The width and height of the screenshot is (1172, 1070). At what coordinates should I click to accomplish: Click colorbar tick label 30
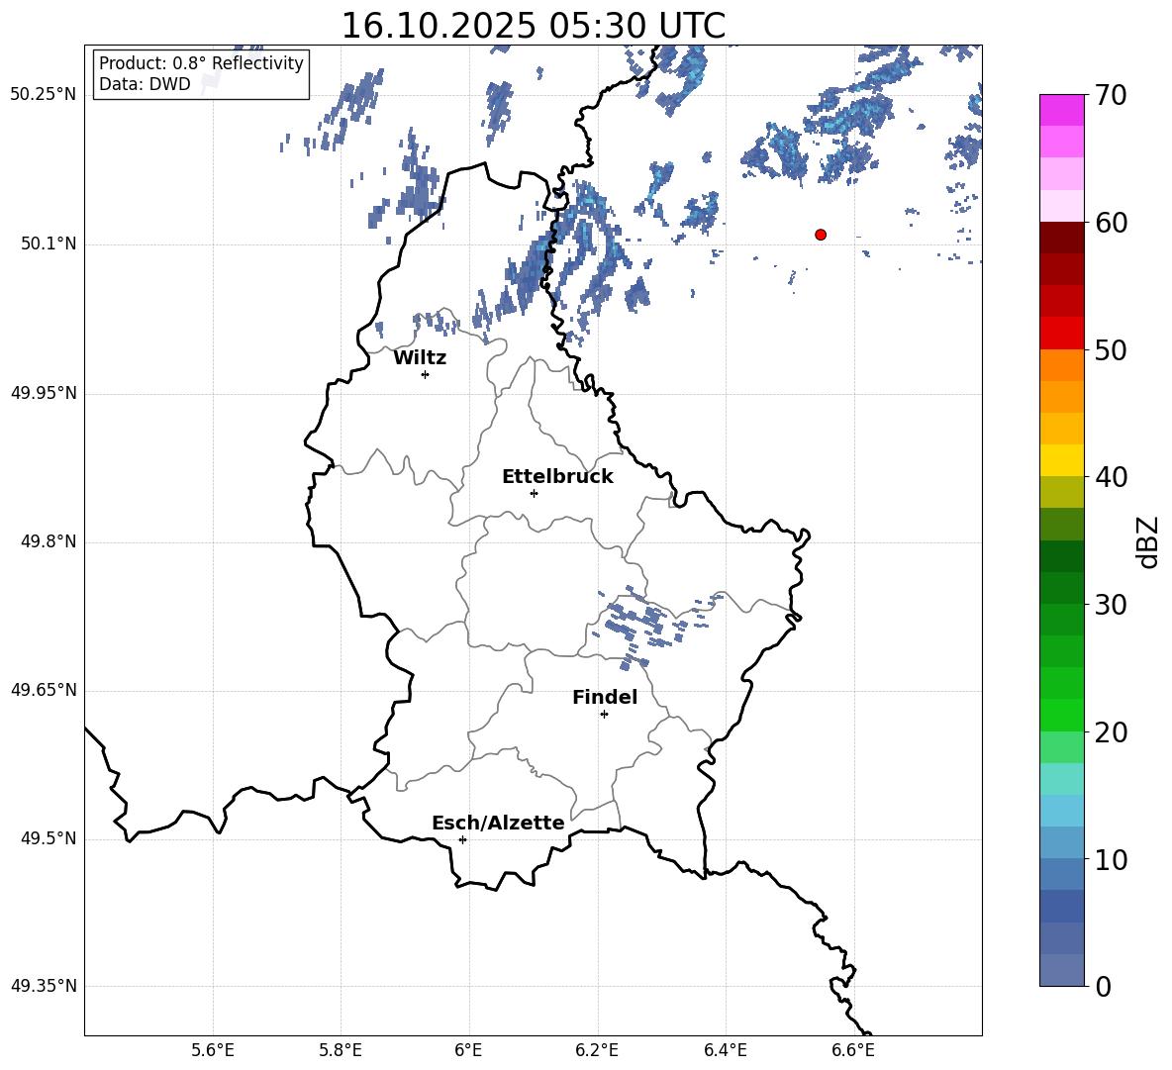(x=1112, y=605)
